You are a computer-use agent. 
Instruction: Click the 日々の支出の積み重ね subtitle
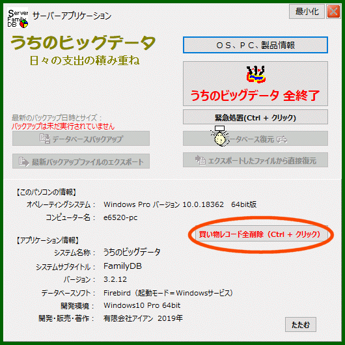pyautogui.click(x=85, y=61)
